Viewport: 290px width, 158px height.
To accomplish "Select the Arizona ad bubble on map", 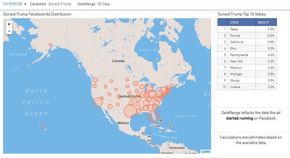I will pos(110,106).
